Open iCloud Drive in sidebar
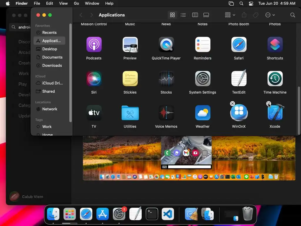 (49, 83)
